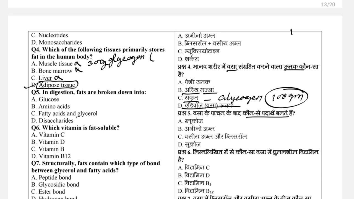The height and width of the screenshot is (199, 354).
Task: Select Hindi option 'A. ग्लूकोज'
Action: [191, 121]
